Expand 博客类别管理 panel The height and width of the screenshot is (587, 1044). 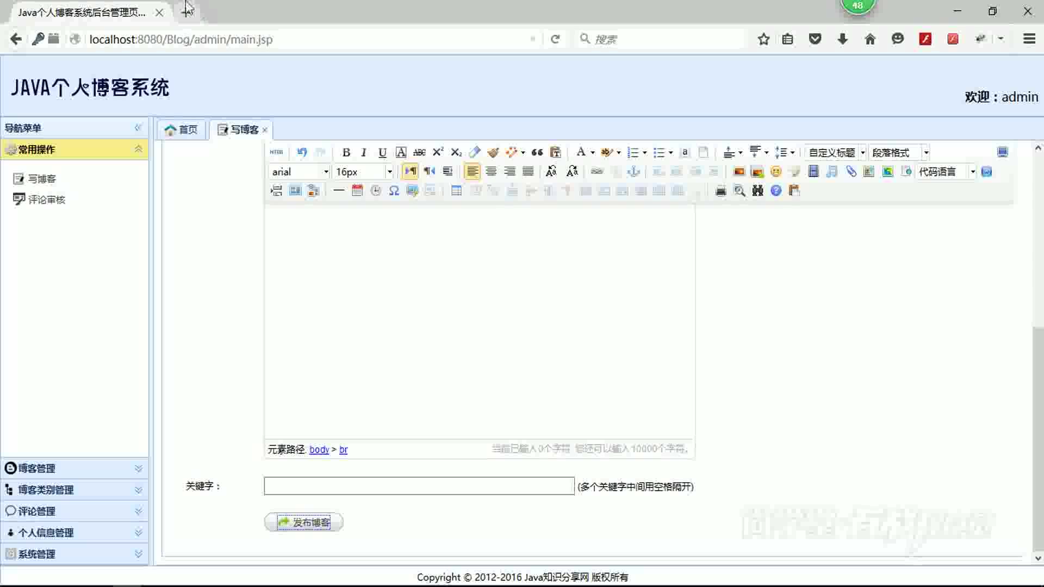(138, 490)
